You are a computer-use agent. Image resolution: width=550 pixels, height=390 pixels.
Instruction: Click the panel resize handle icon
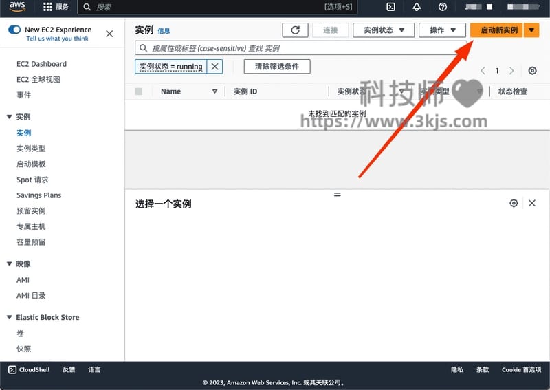[337, 194]
